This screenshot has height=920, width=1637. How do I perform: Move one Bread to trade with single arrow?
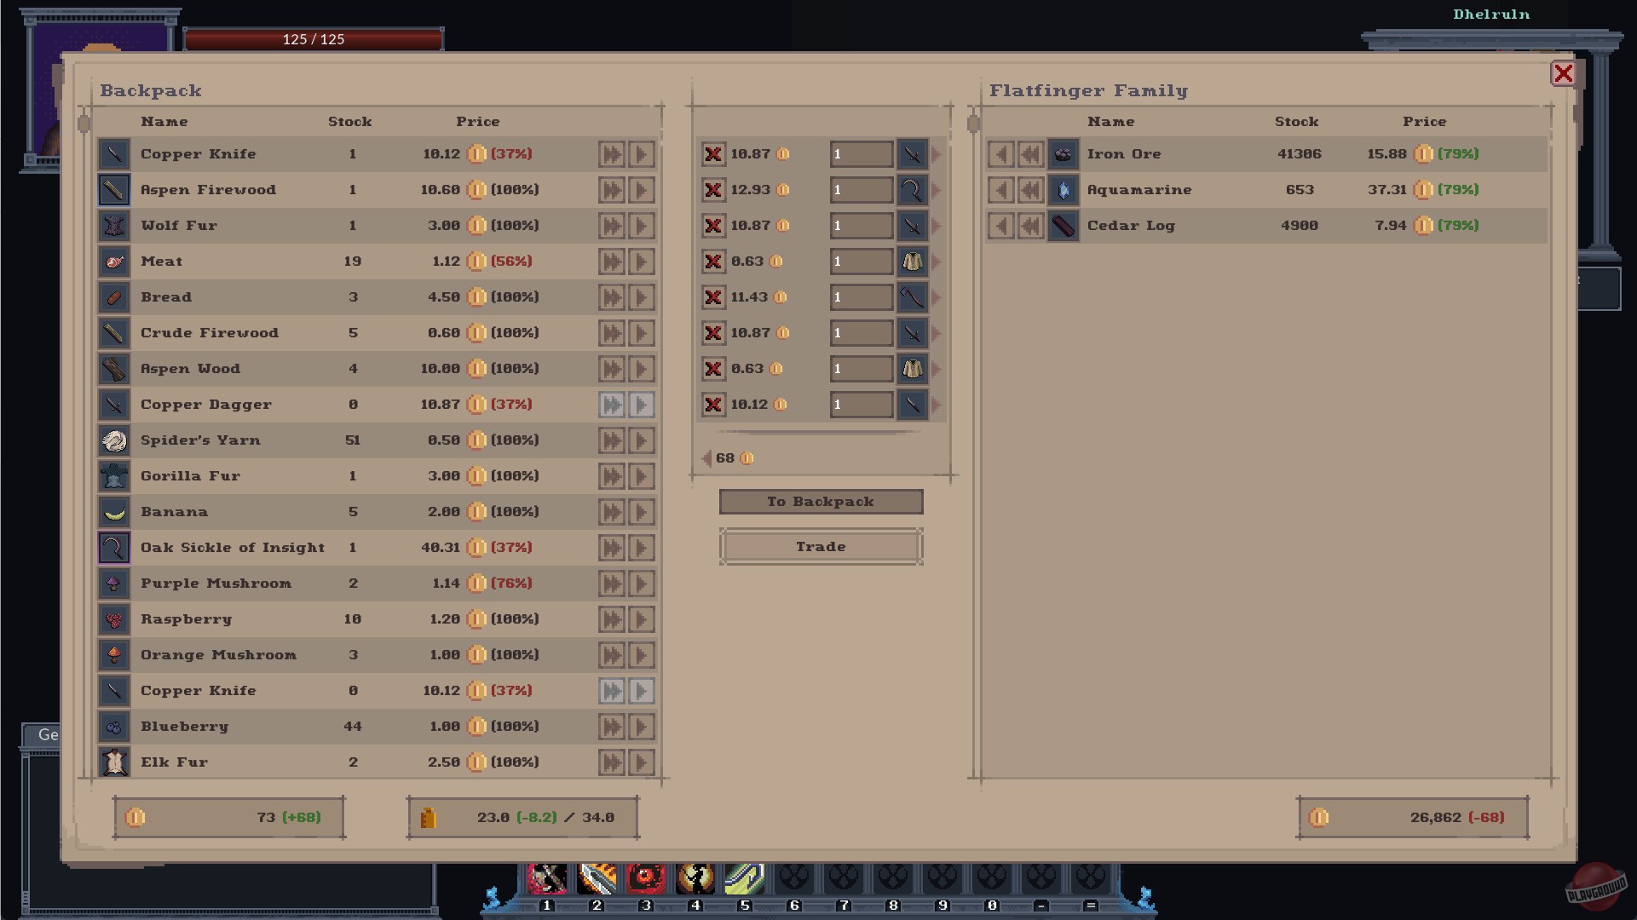(x=642, y=297)
